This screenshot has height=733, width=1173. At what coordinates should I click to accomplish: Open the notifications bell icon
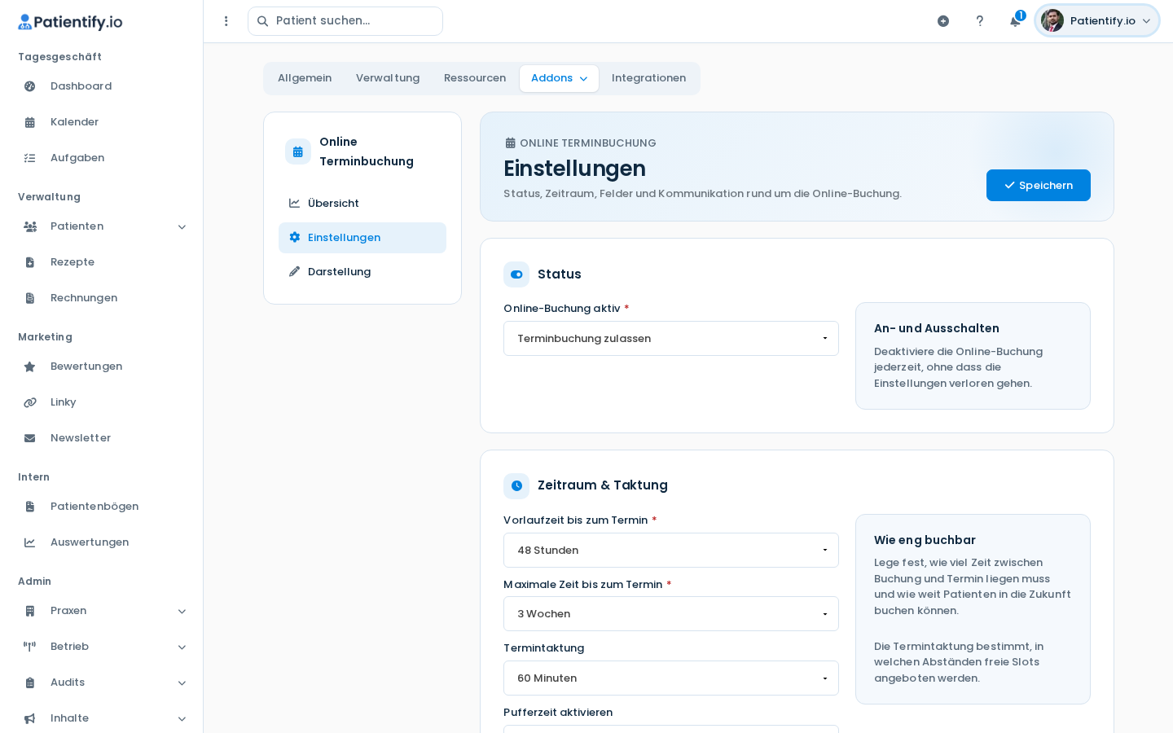click(1015, 21)
